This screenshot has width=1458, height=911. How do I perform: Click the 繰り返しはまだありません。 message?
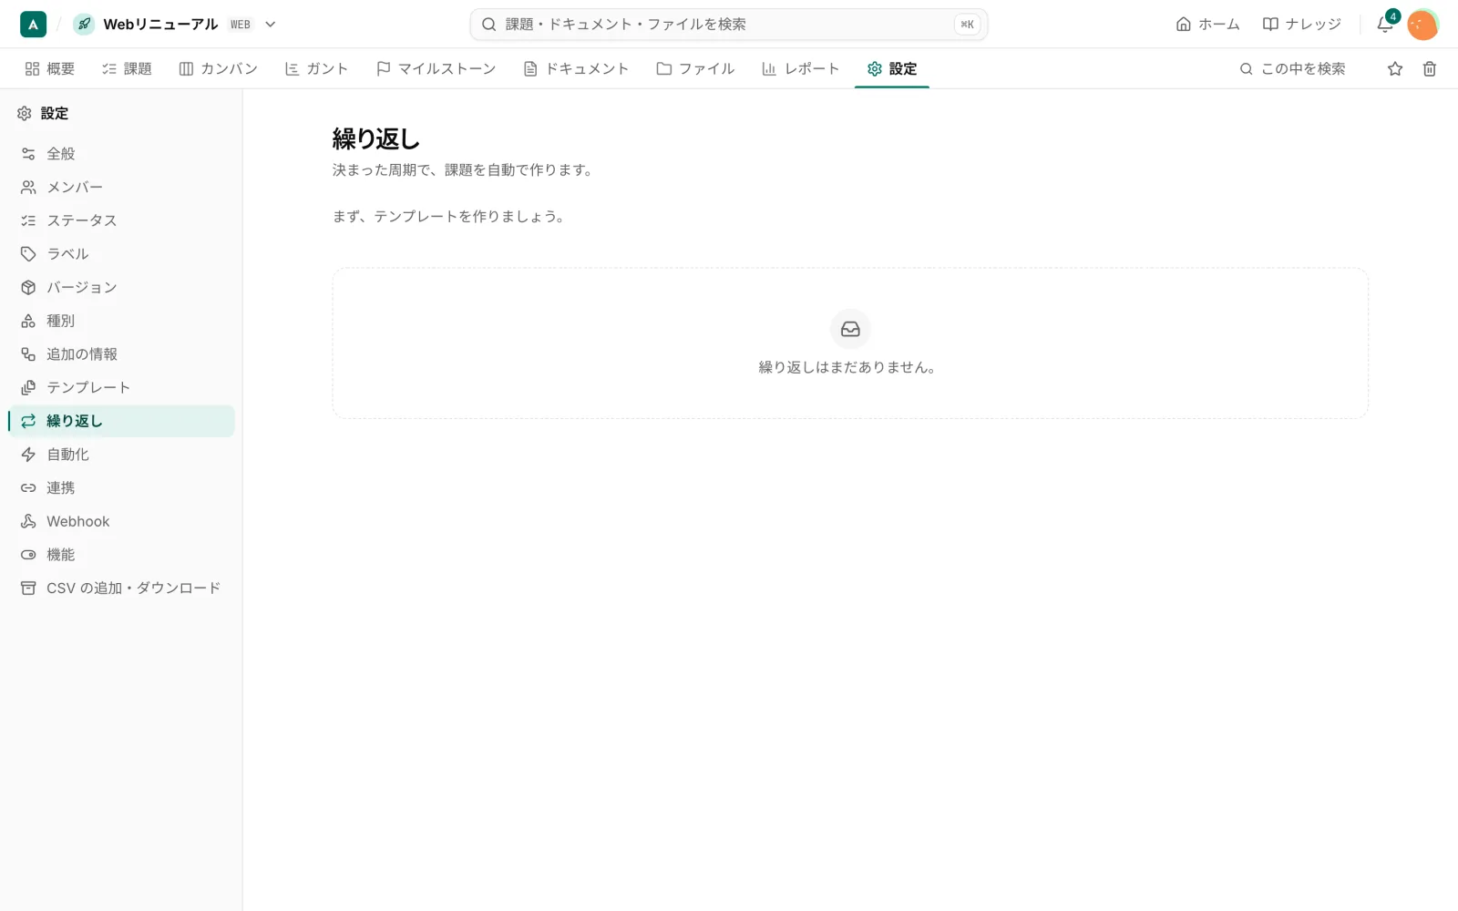[847, 367]
